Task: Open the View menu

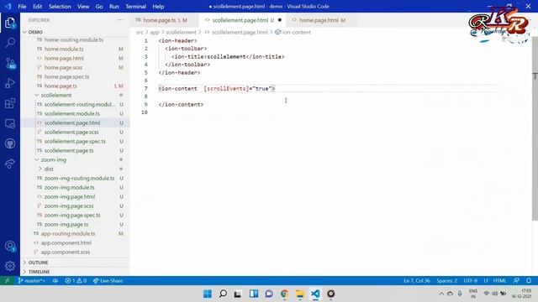Action: point(83,6)
